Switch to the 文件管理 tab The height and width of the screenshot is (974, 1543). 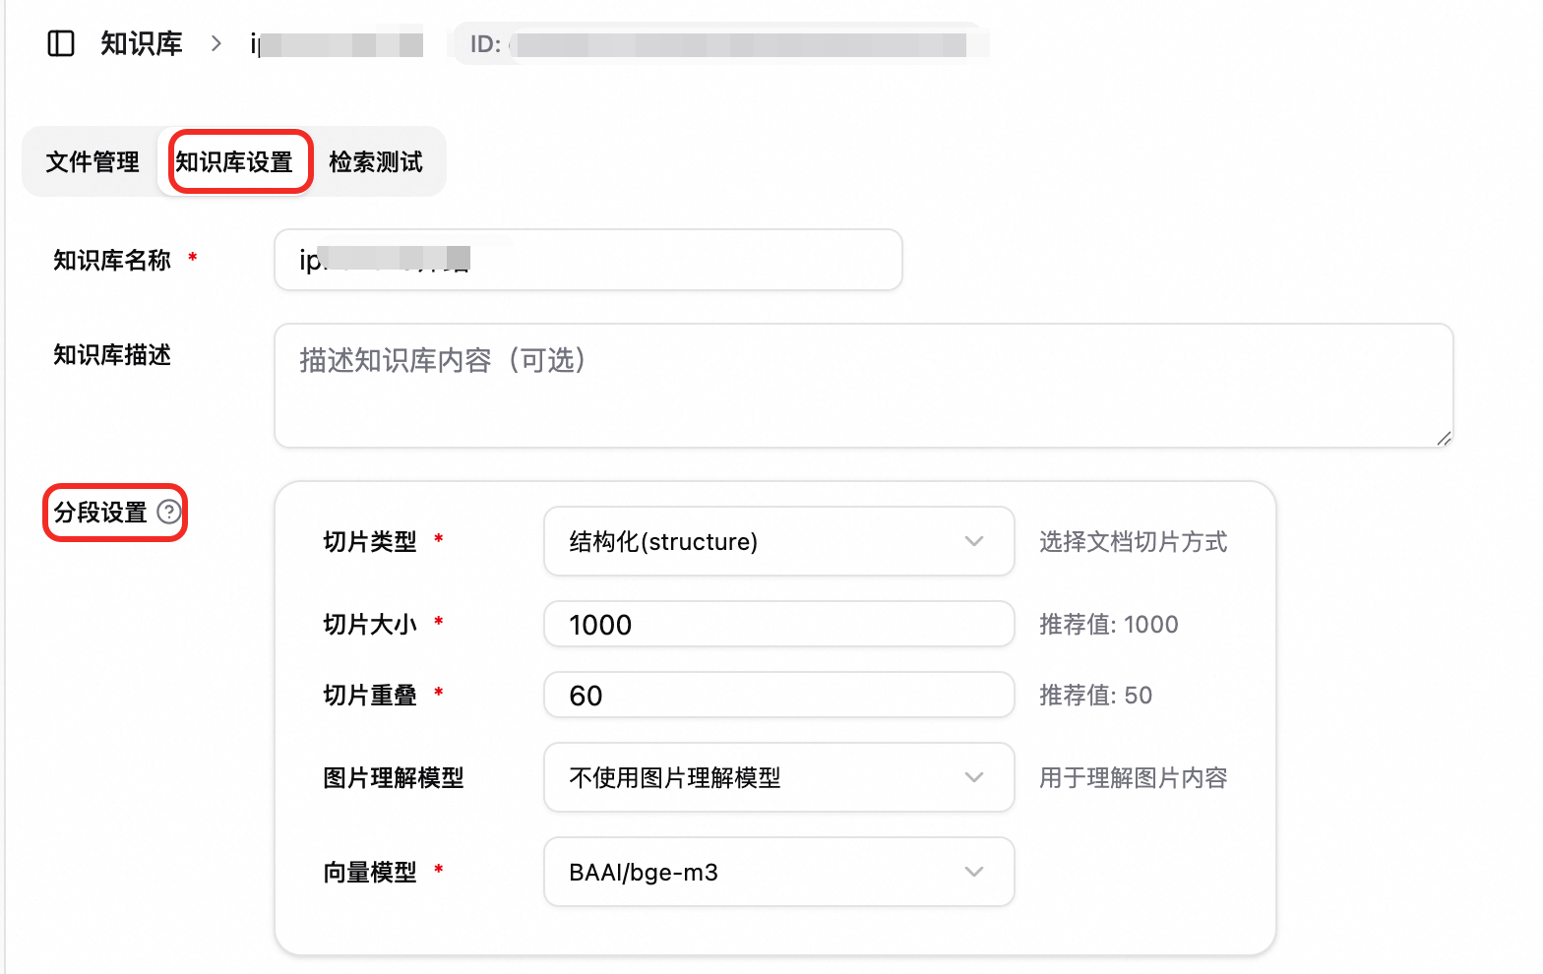[93, 161]
